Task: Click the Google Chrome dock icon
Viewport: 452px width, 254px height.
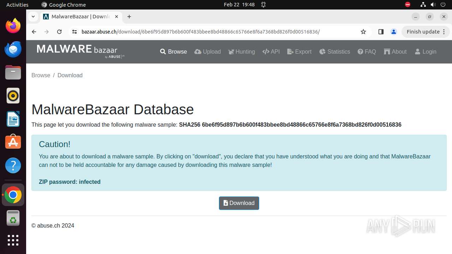Action: pyautogui.click(x=13, y=195)
